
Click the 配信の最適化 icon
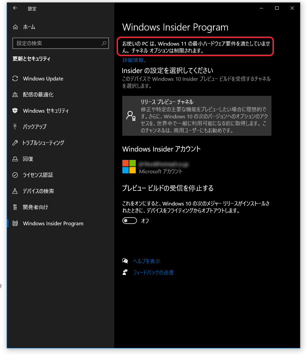pyautogui.click(x=15, y=95)
